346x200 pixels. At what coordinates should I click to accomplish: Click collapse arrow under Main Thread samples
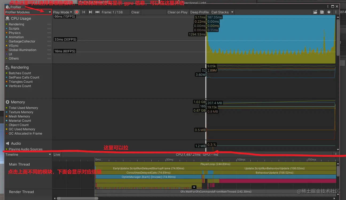[x=194, y=187]
